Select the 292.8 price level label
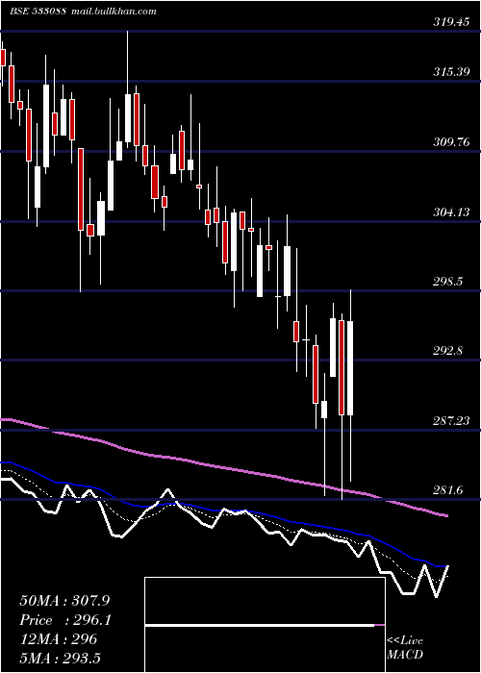This screenshot has width=481, height=673. pos(447,351)
